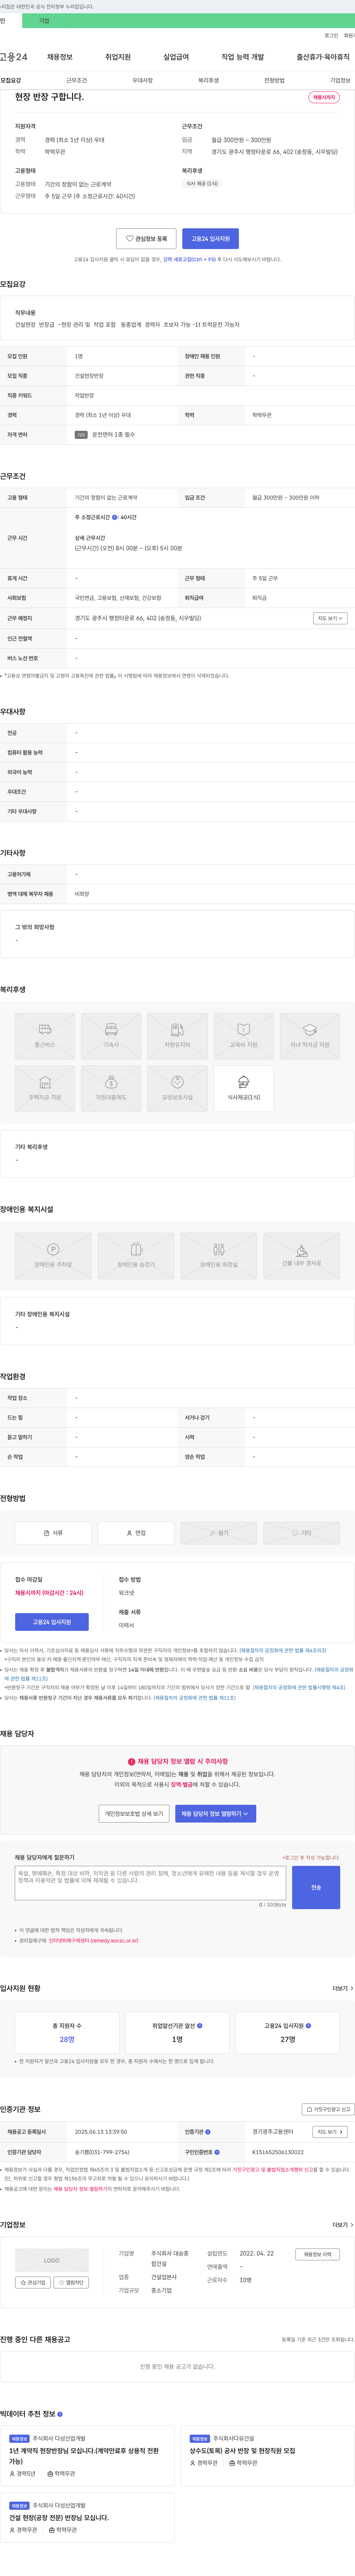Open the 직업 능력 개발 menu
This screenshot has width=355, height=2576.
point(243,57)
